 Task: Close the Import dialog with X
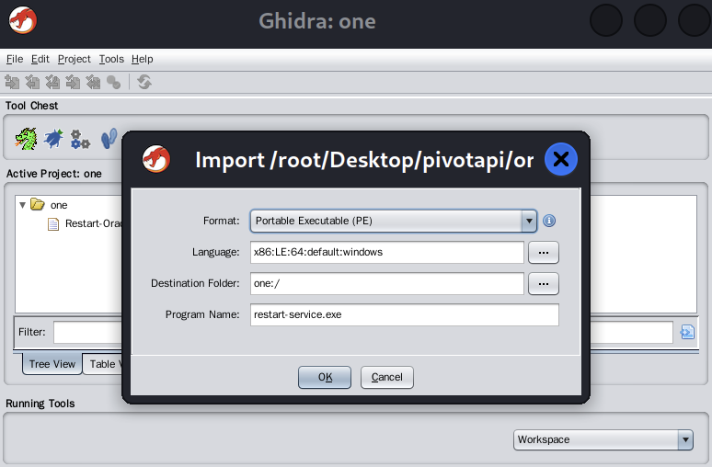pyautogui.click(x=560, y=160)
